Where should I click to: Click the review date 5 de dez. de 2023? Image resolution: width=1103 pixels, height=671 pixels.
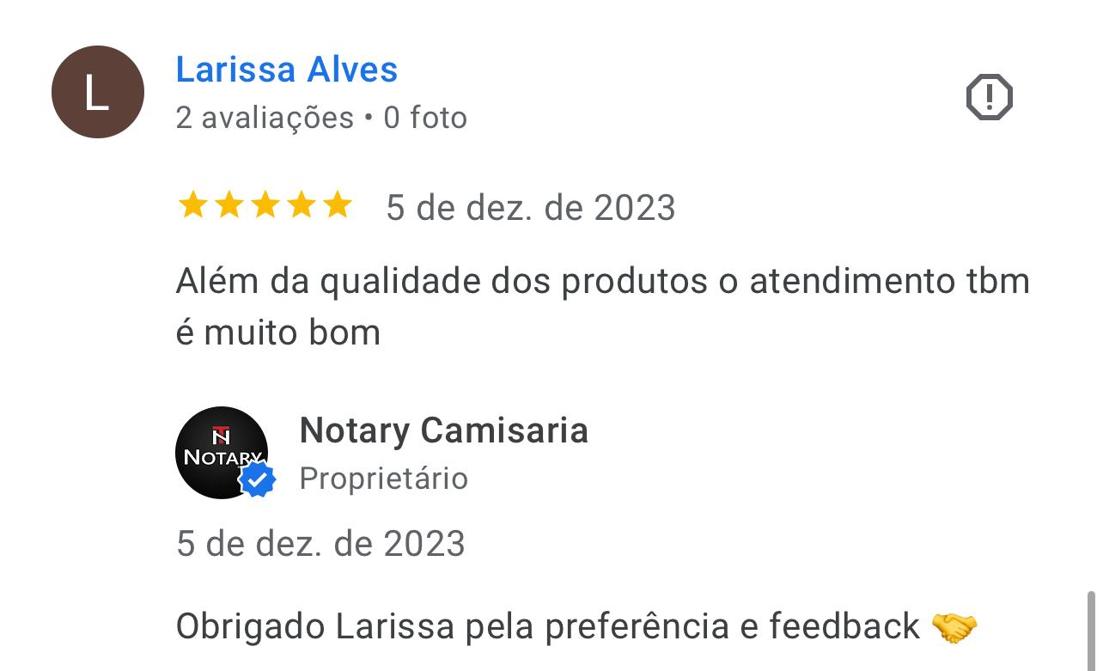pos(531,208)
